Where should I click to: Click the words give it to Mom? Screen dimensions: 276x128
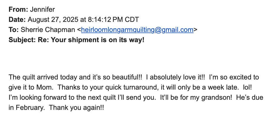point(31,87)
